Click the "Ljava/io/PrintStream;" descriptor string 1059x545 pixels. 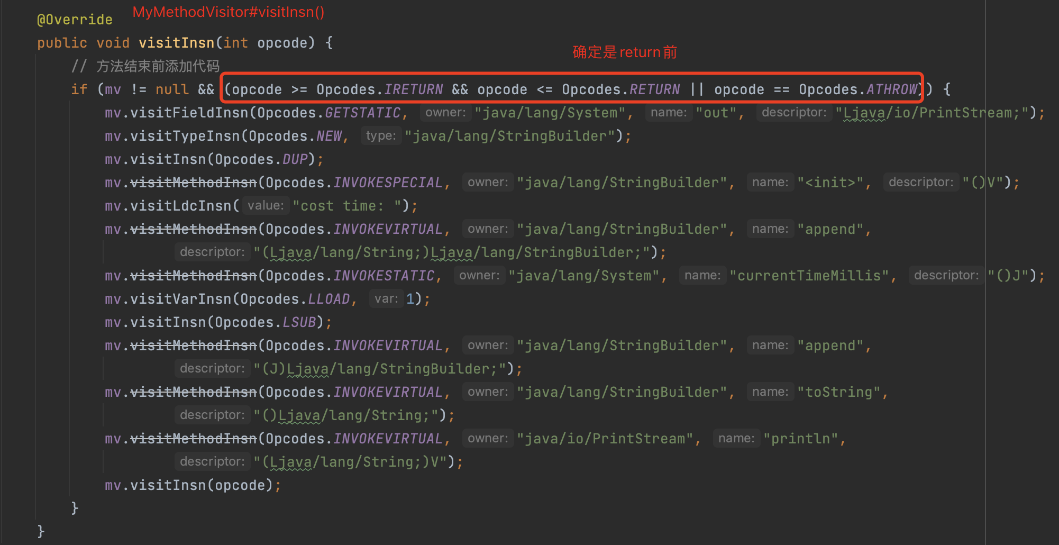tap(932, 113)
